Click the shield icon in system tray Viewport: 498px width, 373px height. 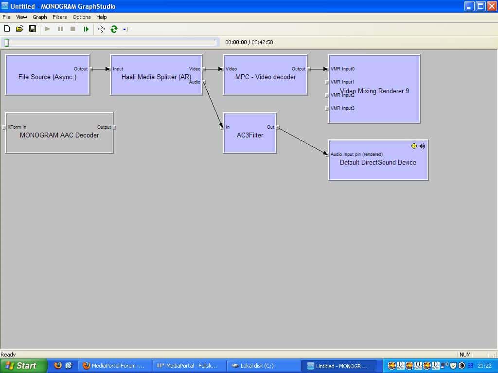click(x=453, y=366)
